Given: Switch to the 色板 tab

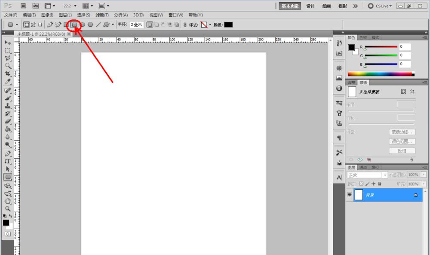Looking at the screenshot, I should coord(363,37).
